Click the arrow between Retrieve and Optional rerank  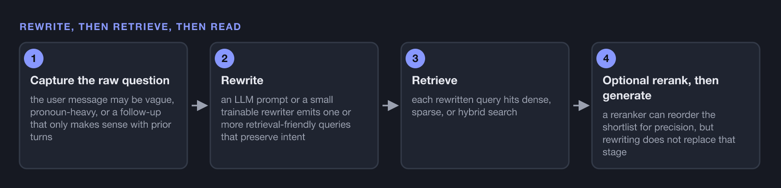tap(581, 105)
